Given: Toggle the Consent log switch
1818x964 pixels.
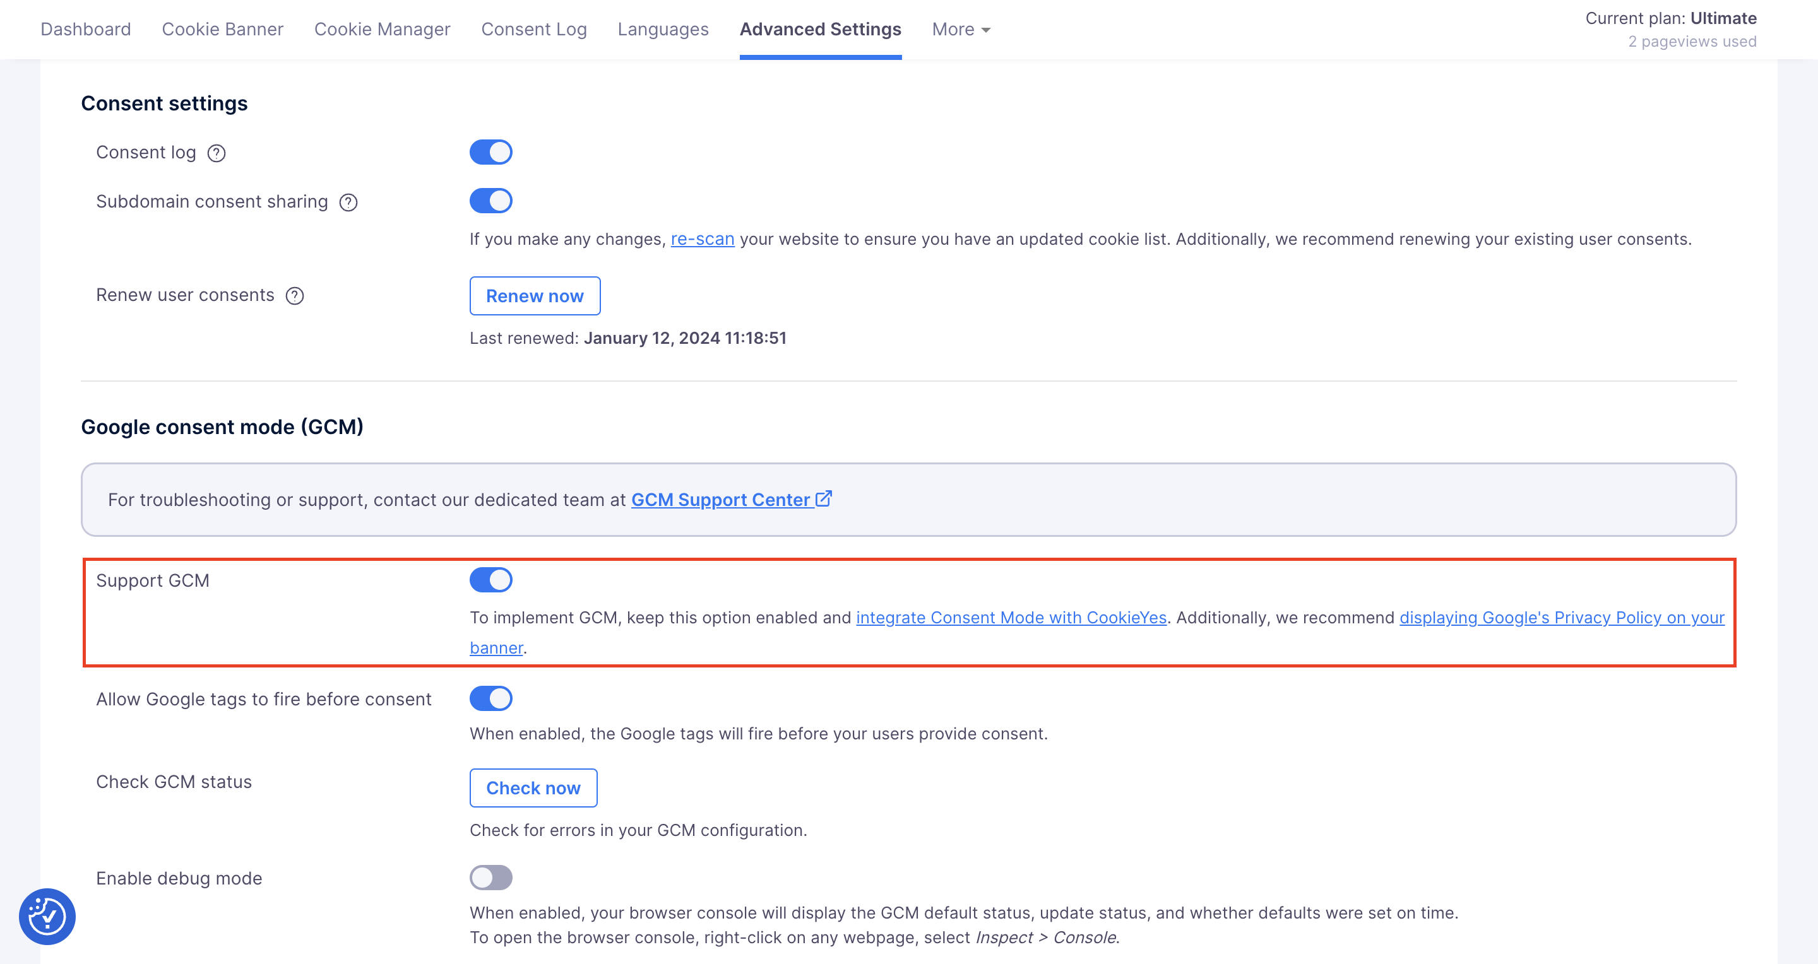Looking at the screenshot, I should (x=490, y=152).
